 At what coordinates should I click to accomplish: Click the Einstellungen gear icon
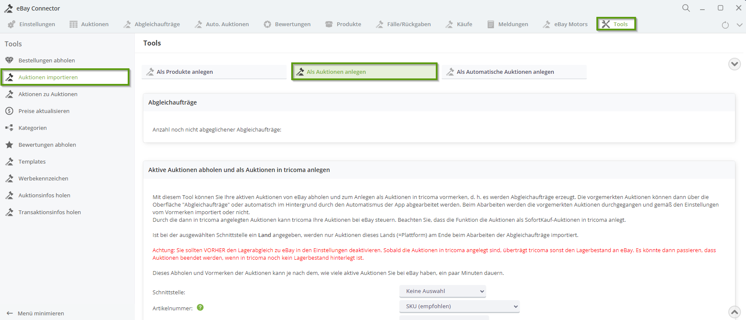tap(11, 24)
